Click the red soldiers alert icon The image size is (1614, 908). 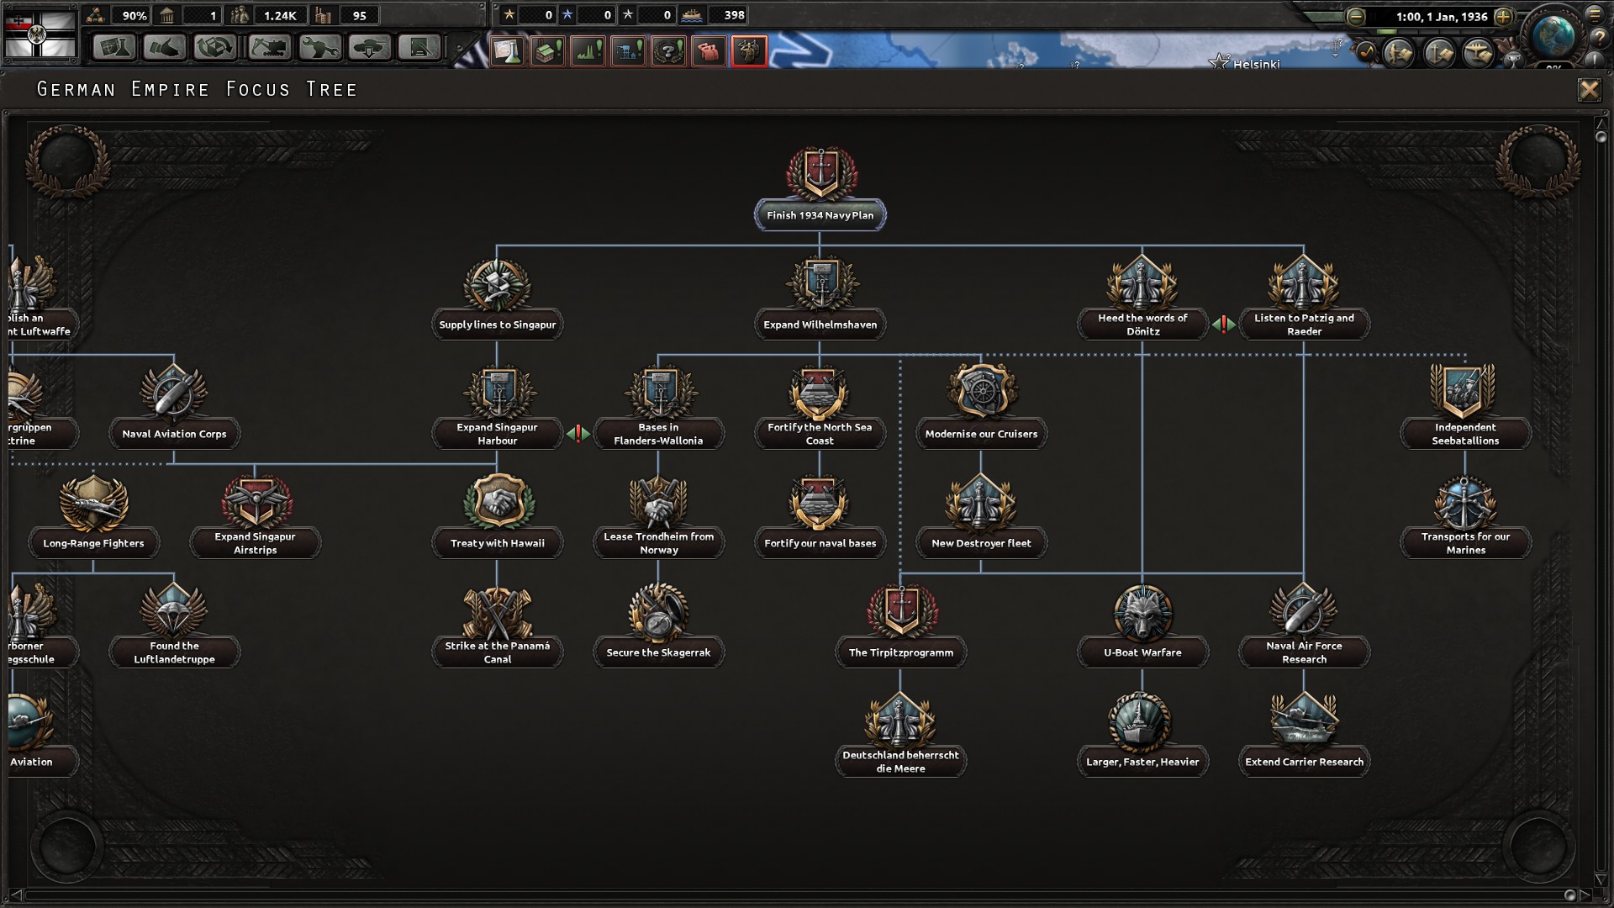(709, 51)
